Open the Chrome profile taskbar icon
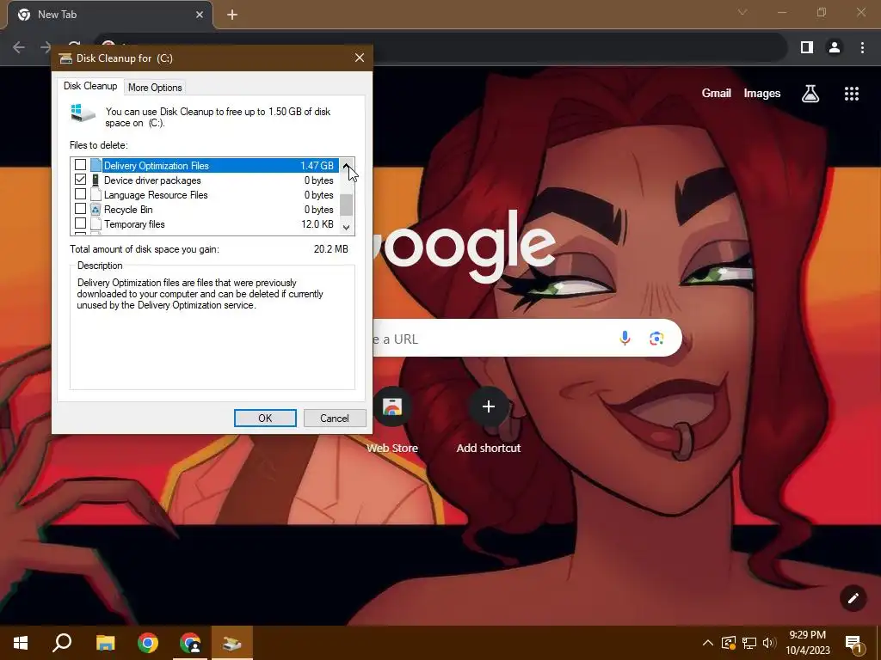Image resolution: width=881 pixels, height=660 pixels. (x=190, y=643)
